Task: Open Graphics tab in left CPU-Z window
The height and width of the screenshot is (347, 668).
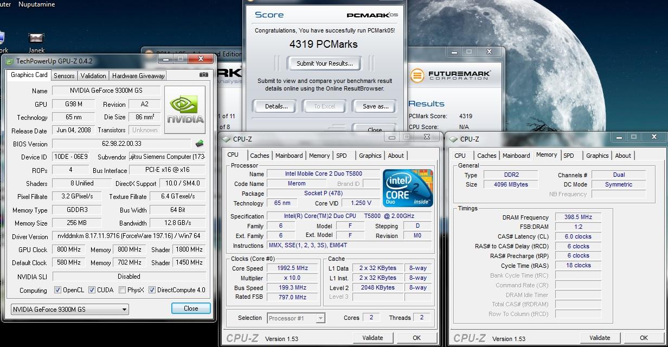Action: tap(370, 156)
